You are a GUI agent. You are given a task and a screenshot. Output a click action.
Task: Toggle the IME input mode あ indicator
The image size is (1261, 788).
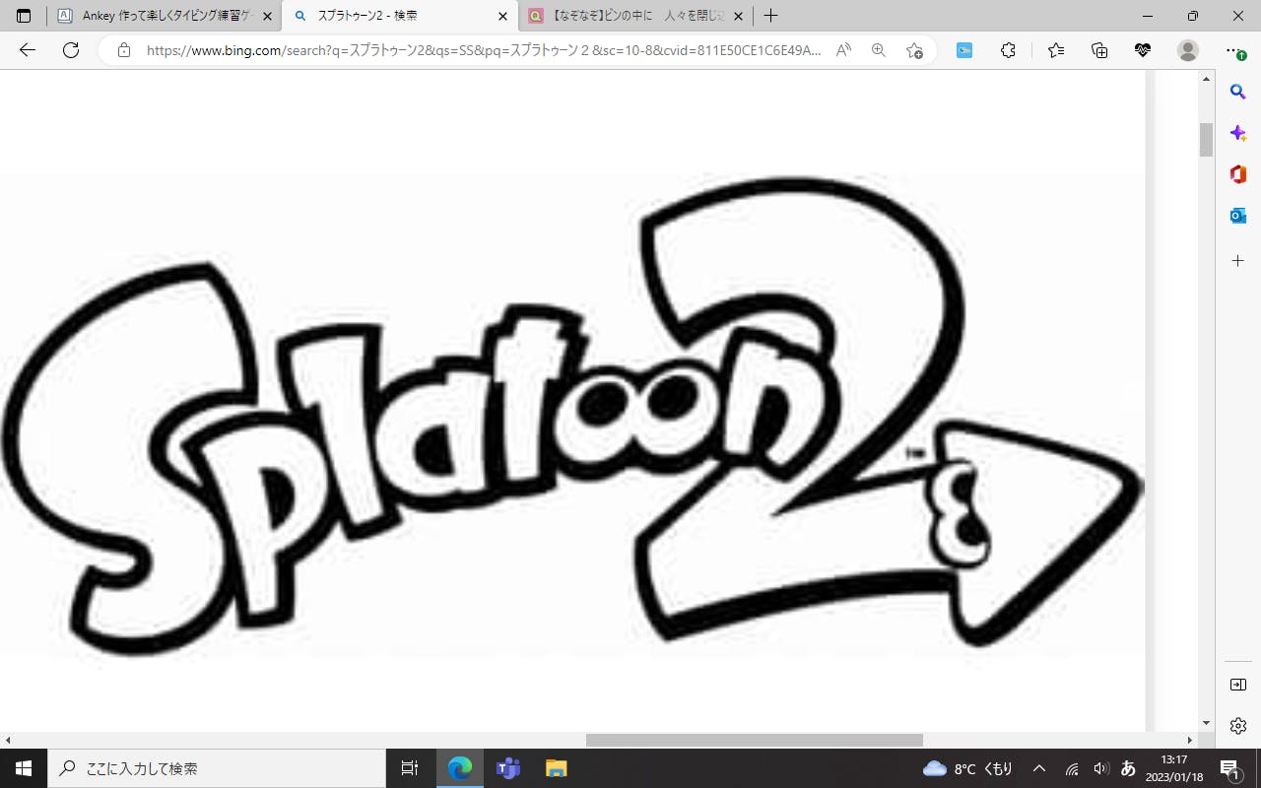point(1129,768)
